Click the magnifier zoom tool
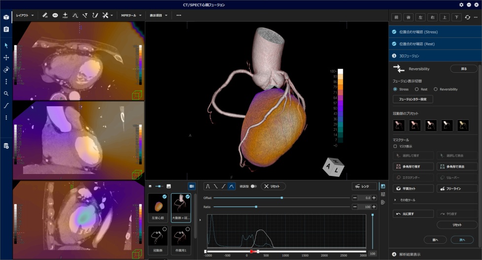This screenshot has height=260, width=482. (6, 93)
